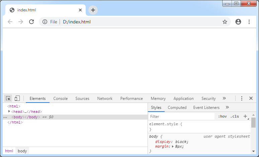The width and height of the screenshot is (259, 157).
Task: Switch to the Computed tab
Action: pos(177,108)
